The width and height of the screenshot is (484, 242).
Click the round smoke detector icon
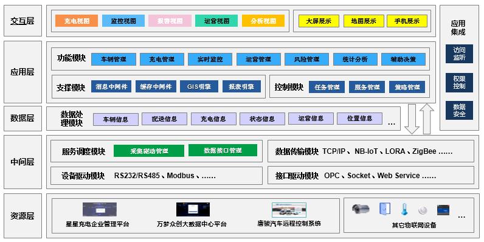click(422, 210)
